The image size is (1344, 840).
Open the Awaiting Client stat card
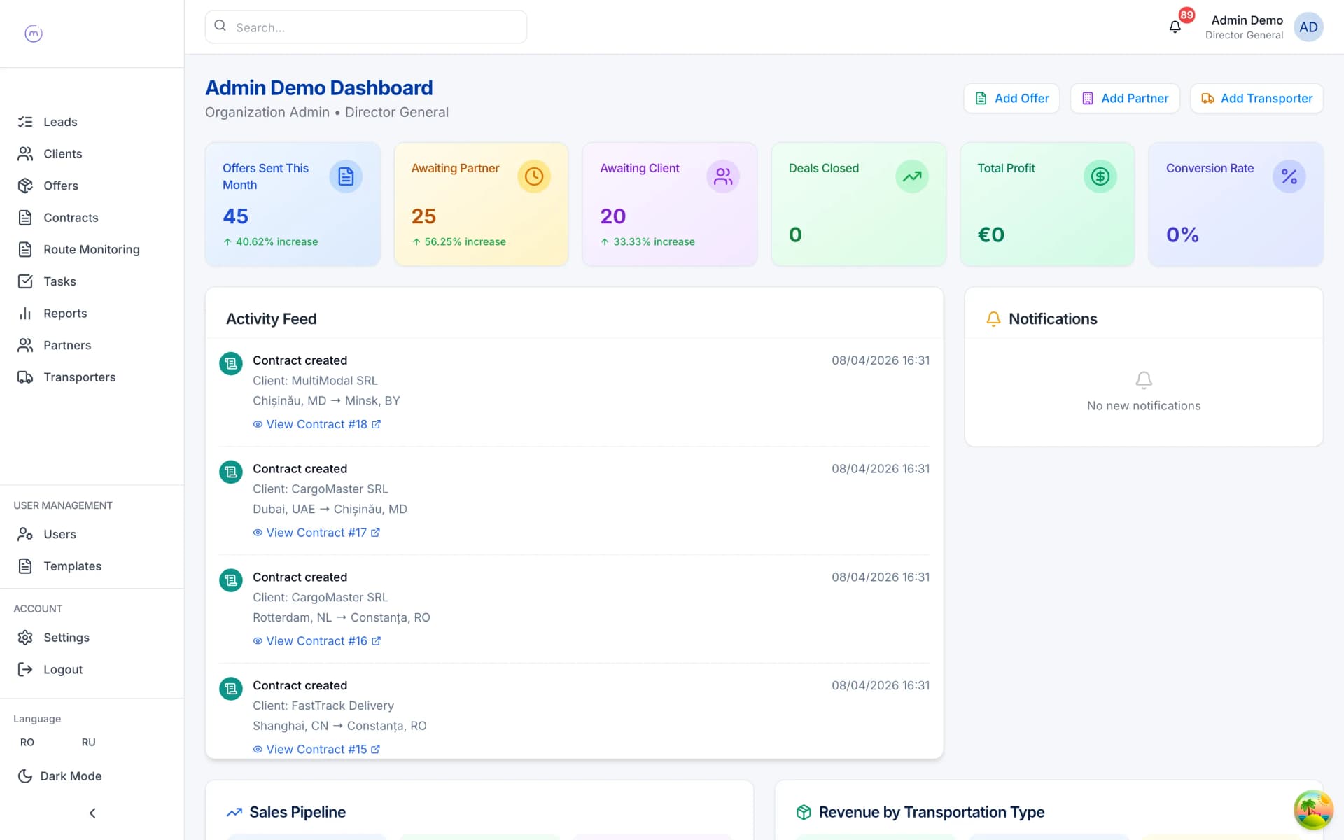(670, 204)
